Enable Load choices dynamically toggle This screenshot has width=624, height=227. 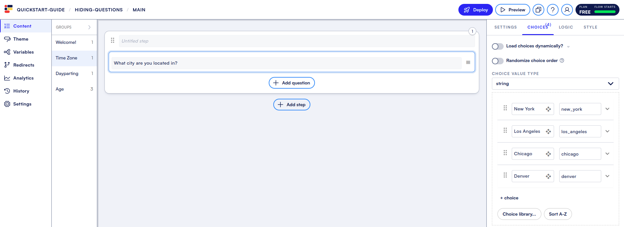click(498, 46)
